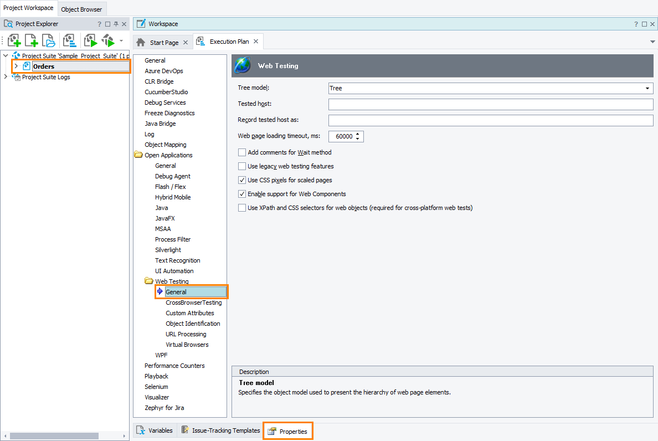Screen dimensions: 658x441
Task: Uncheck Enable support for Web Components
Action: (x=241, y=194)
